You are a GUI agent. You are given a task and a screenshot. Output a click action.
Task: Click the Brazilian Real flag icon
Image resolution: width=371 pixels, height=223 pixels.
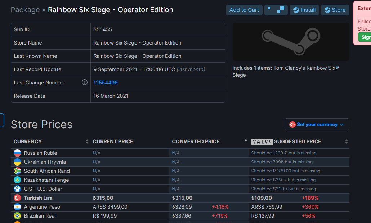17,216
